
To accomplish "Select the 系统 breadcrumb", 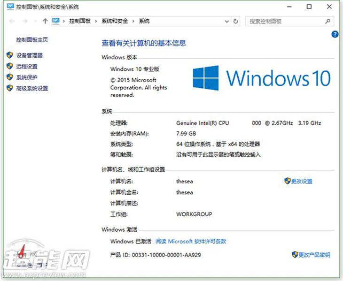I will click(x=144, y=21).
